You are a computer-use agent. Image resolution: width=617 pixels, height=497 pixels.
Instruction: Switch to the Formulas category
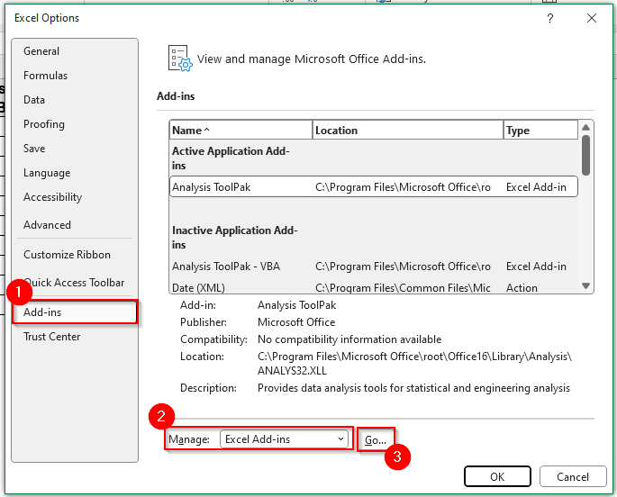[45, 76]
